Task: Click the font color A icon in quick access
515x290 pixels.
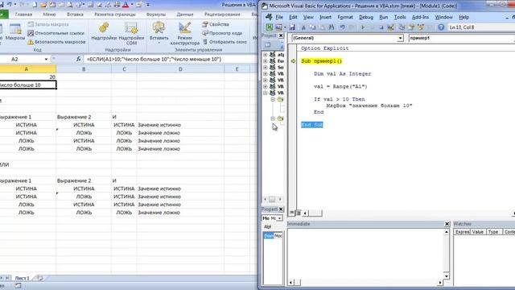Action: (x=126, y=5)
